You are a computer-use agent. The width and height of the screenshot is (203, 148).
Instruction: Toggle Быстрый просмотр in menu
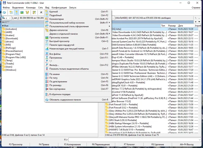coord(78,41)
